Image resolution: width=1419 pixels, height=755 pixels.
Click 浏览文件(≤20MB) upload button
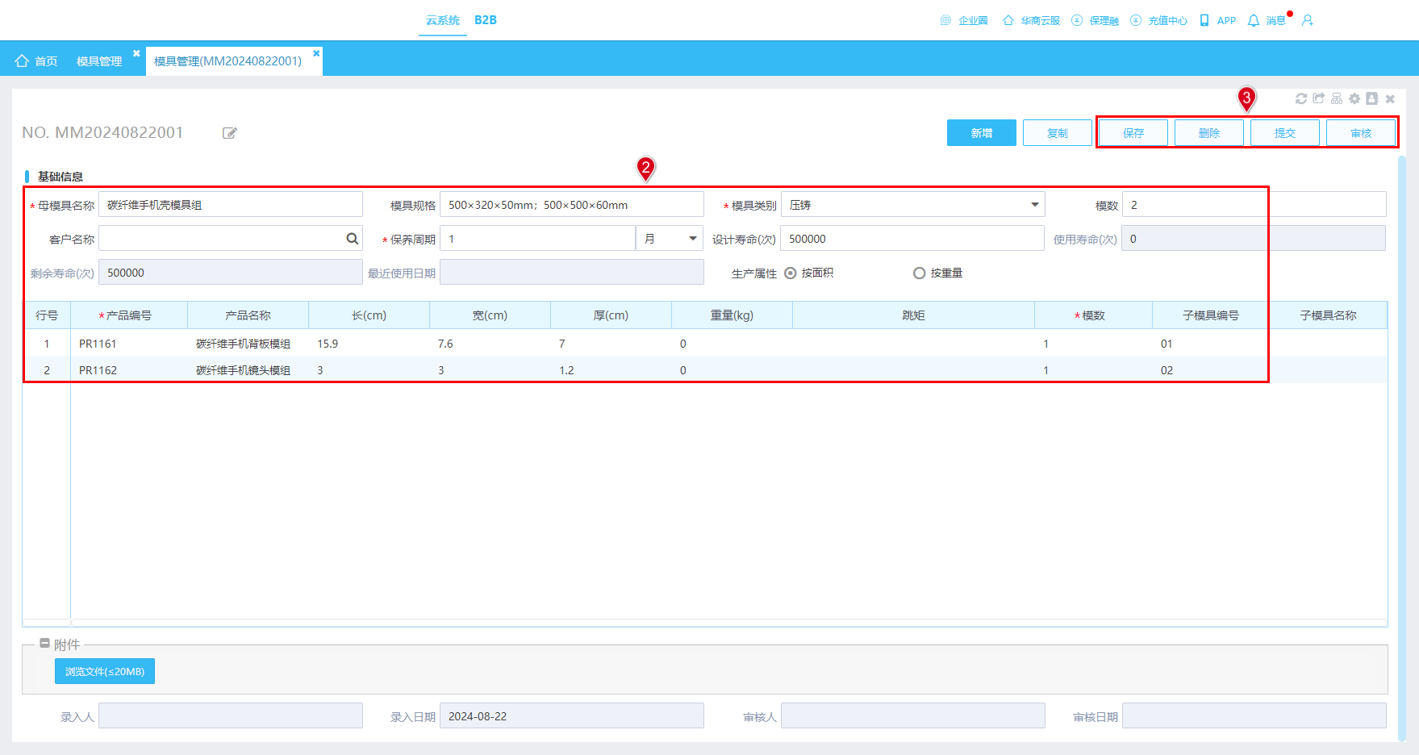[x=105, y=671]
